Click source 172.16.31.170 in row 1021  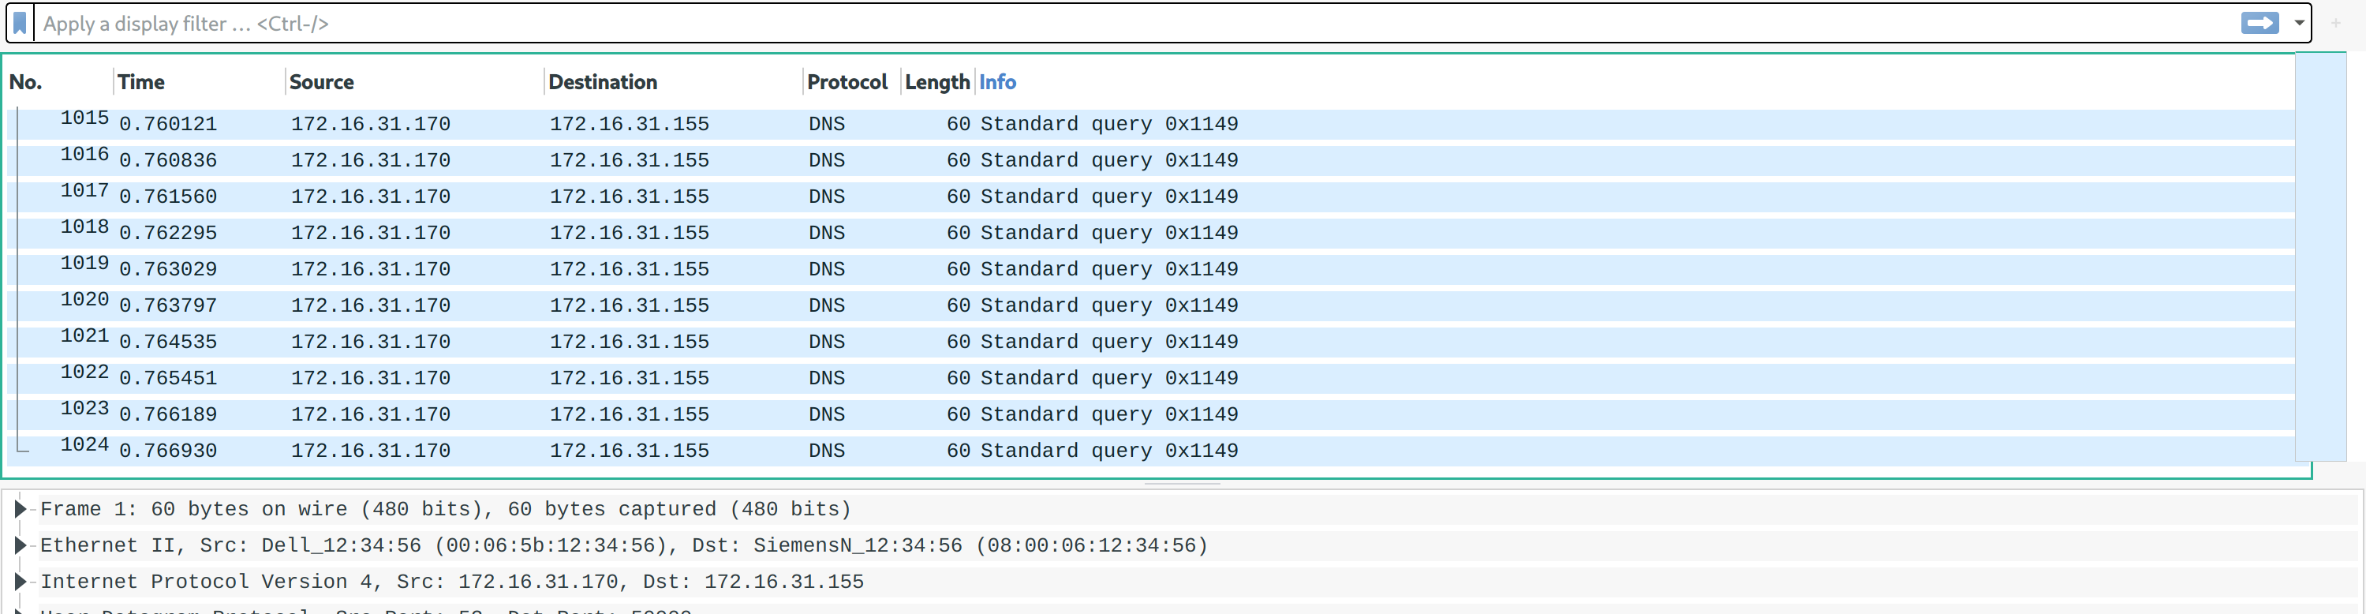pos(371,342)
